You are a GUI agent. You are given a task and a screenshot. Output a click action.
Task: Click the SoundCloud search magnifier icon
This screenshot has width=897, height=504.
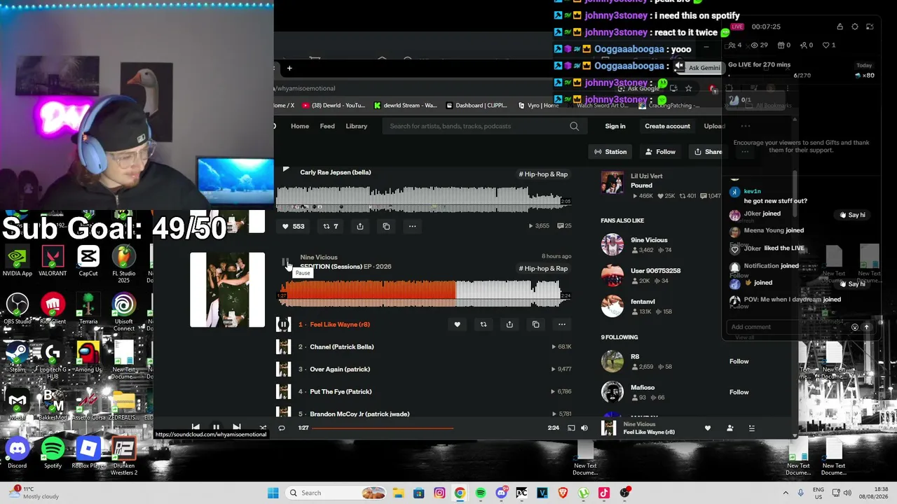574,126
